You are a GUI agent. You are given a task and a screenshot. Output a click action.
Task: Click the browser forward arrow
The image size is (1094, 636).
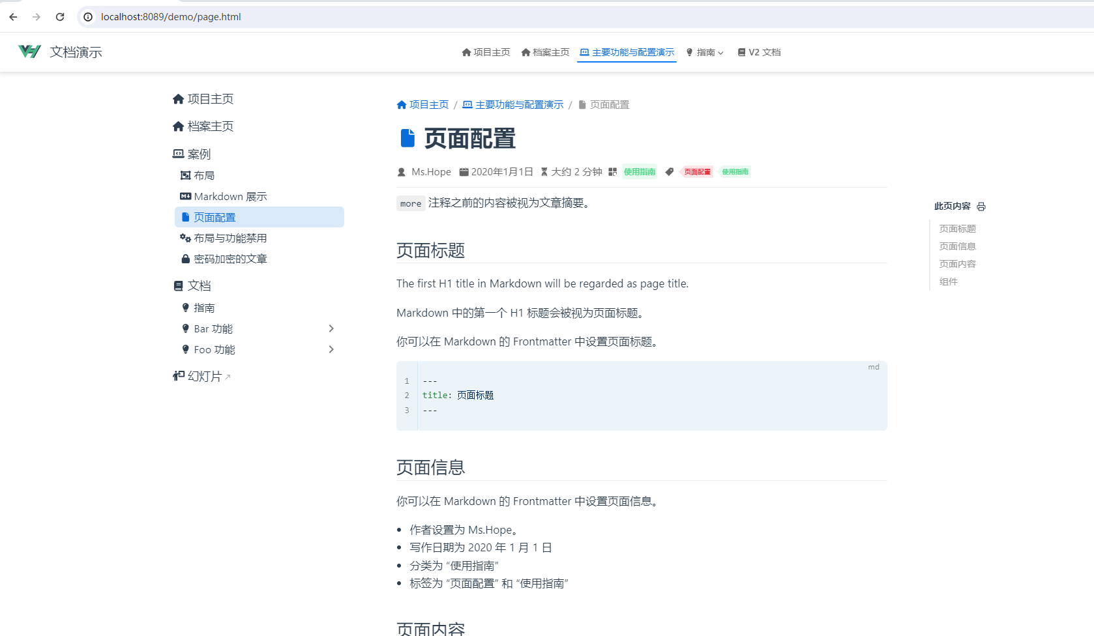coord(37,17)
